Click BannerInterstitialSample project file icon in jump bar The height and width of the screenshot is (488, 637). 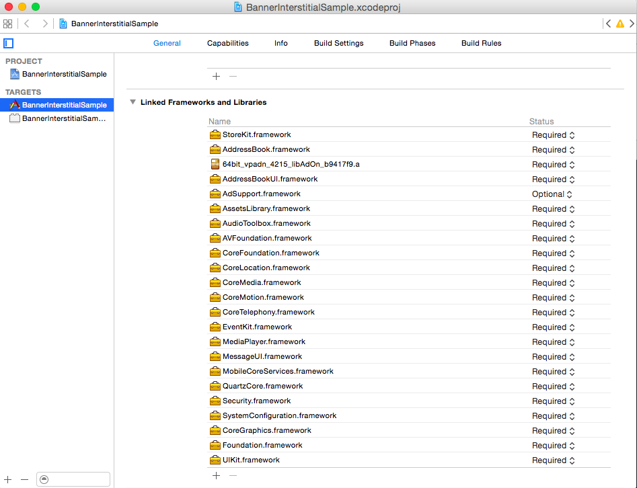(63, 24)
